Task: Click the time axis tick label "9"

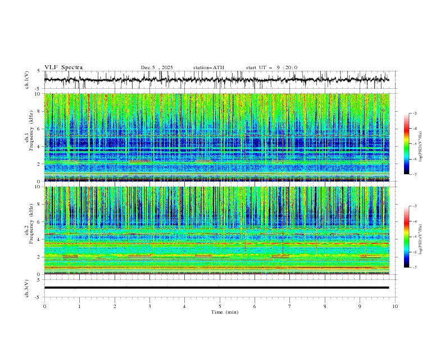Action: coord(360,306)
